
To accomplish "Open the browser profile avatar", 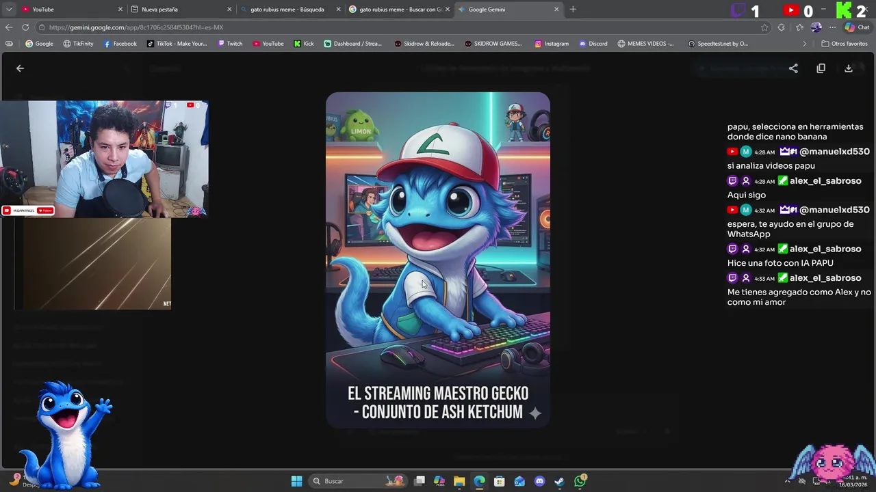I will click(x=816, y=27).
